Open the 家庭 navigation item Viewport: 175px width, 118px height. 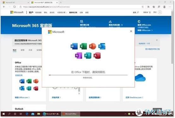87,13
